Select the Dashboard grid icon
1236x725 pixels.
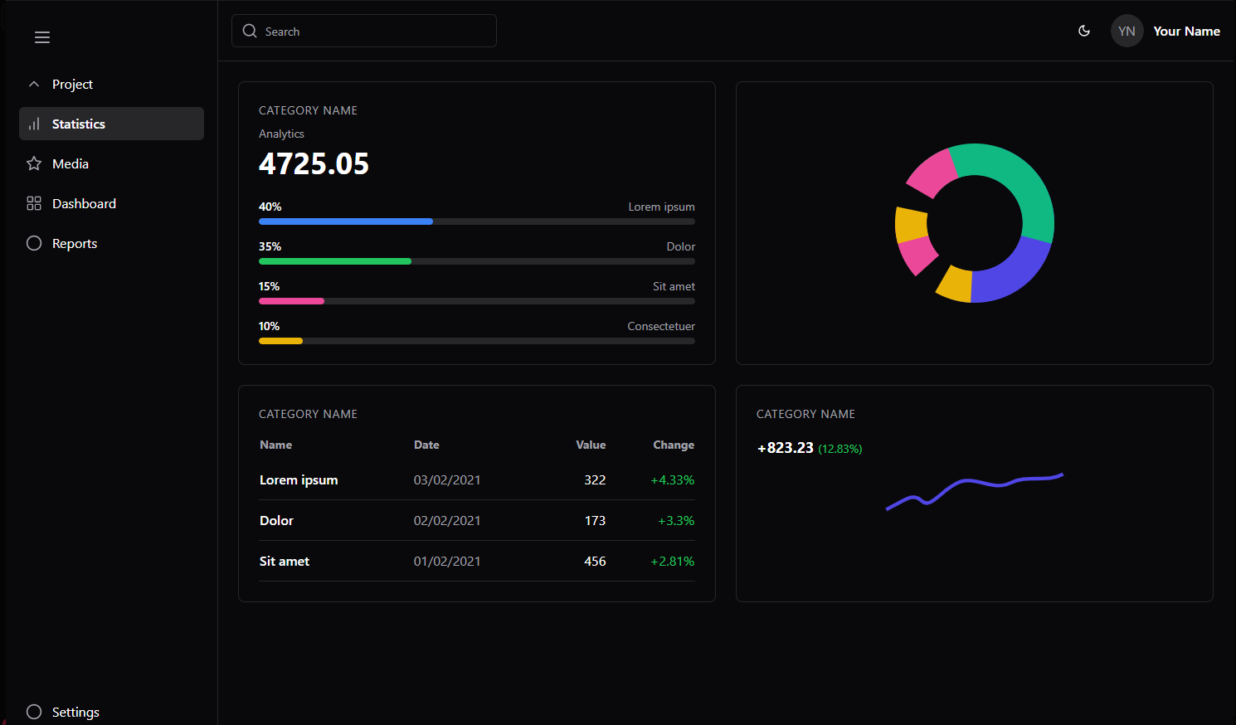pyautogui.click(x=33, y=203)
